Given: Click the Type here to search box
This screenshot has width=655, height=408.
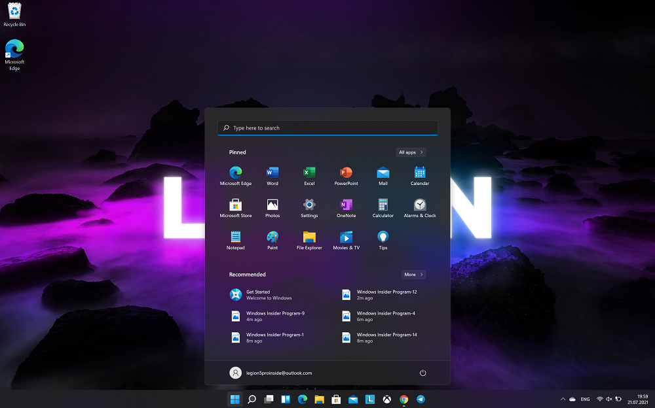Looking at the screenshot, I should point(327,128).
